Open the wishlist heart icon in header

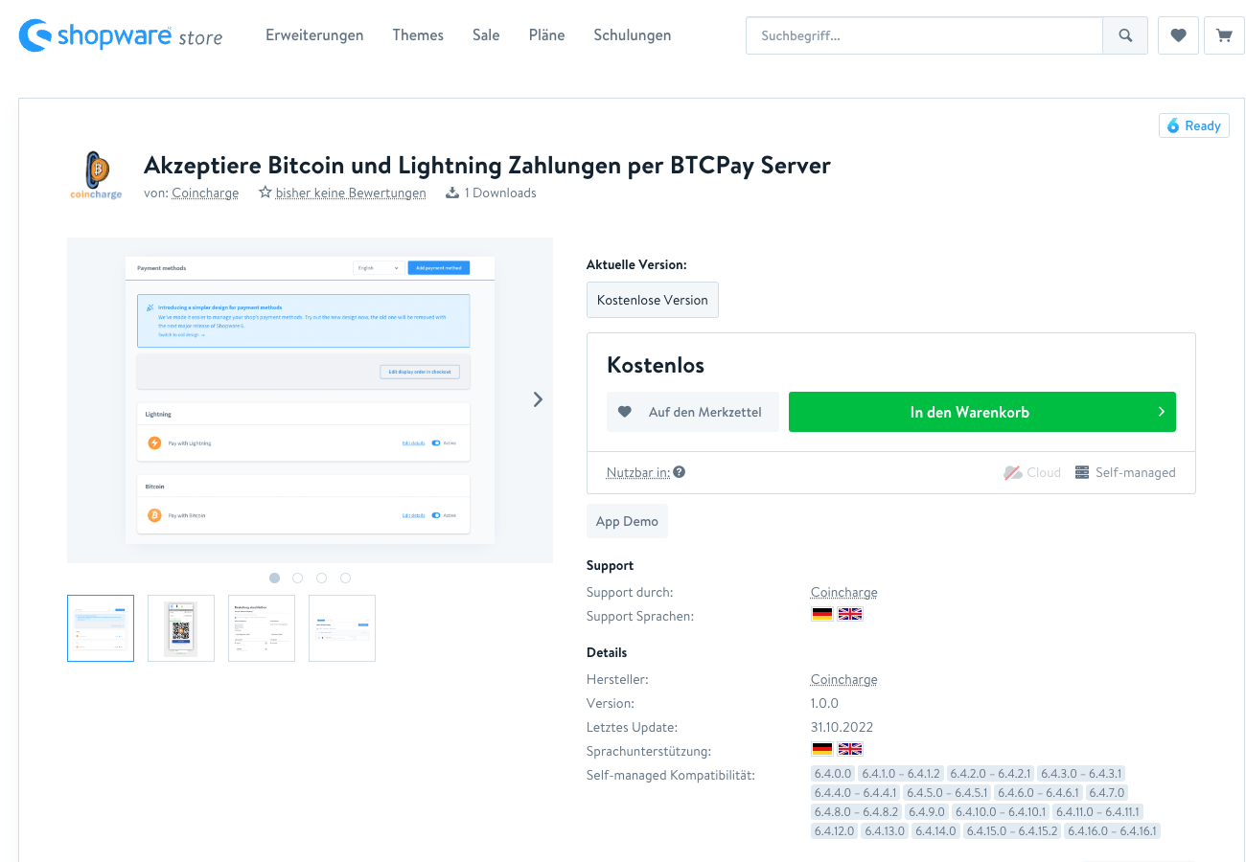1178,35
